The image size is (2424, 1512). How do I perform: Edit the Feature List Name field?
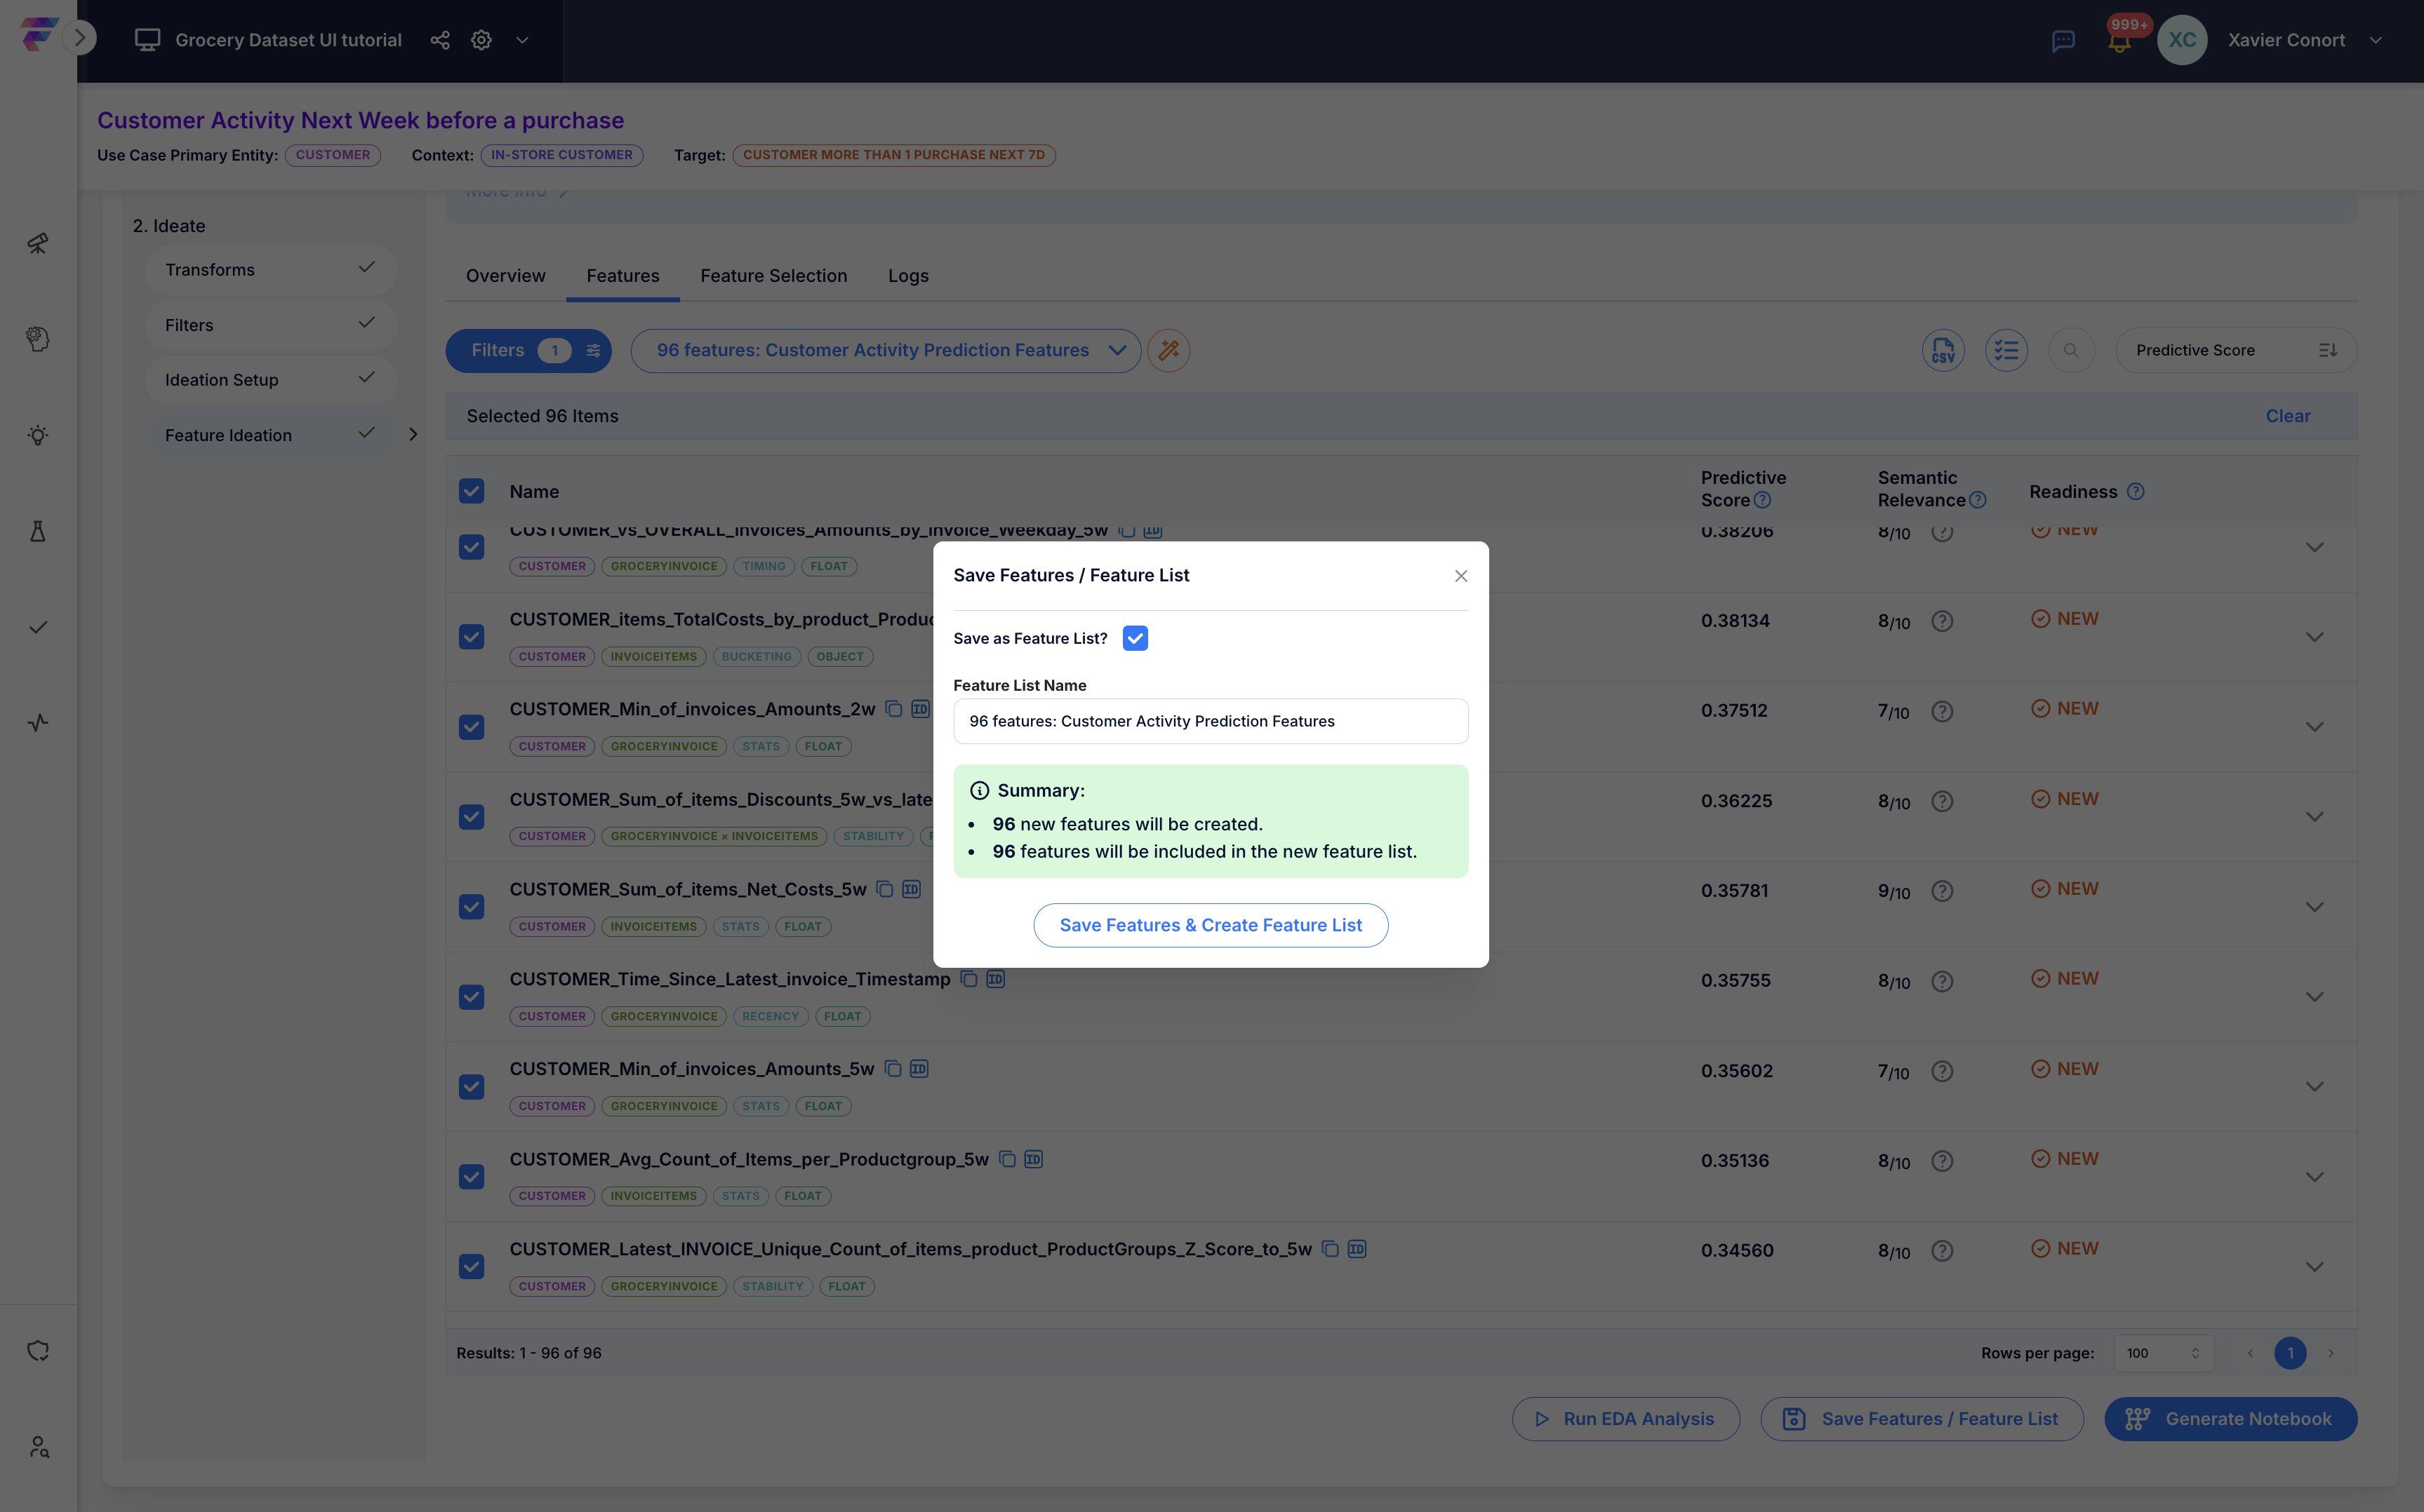click(1211, 721)
